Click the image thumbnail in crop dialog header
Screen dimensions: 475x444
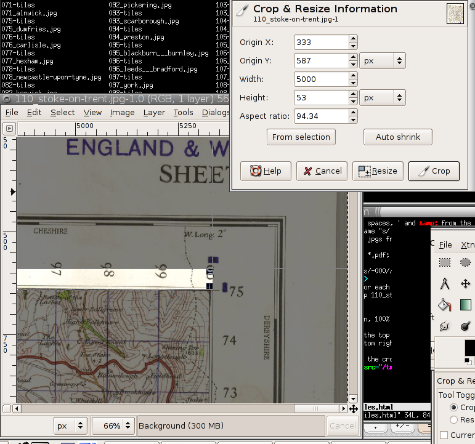[x=455, y=14]
